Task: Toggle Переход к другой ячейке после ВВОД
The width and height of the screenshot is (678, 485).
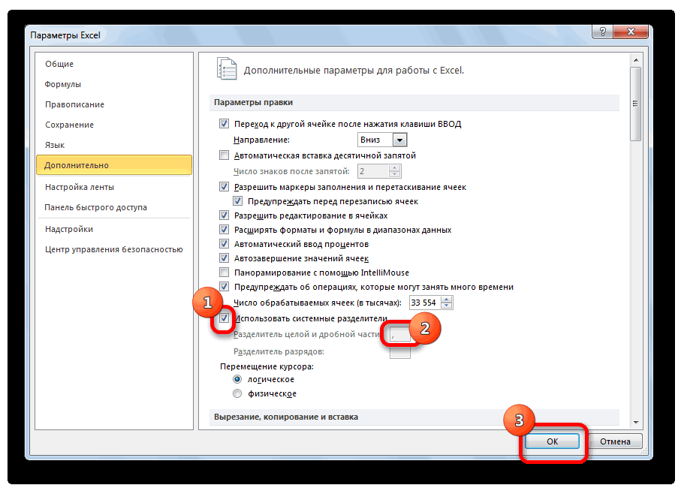Action: (x=224, y=124)
